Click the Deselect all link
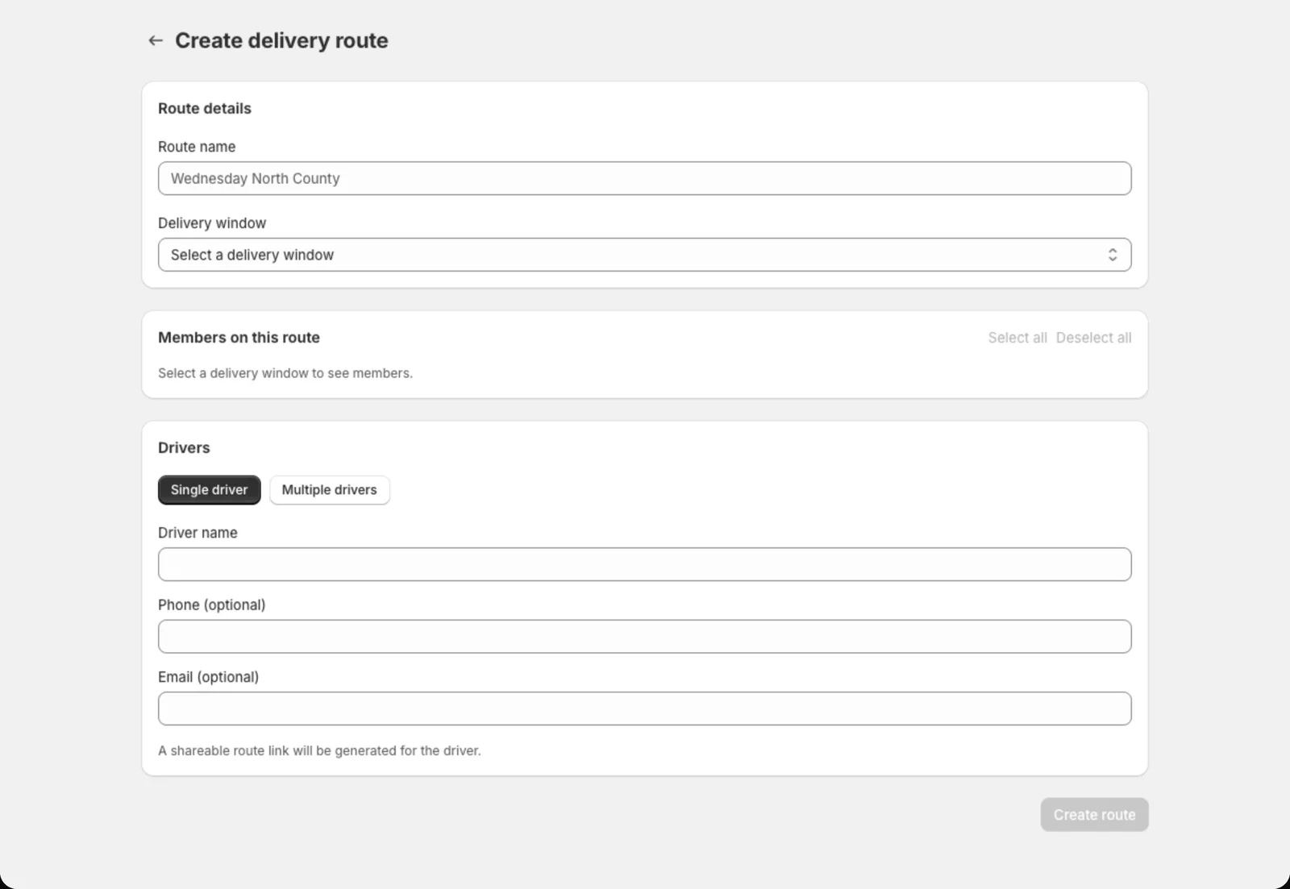 [1093, 338]
